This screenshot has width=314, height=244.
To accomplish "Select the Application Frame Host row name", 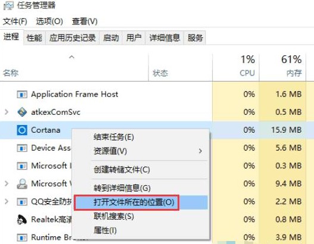I will (74, 94).
